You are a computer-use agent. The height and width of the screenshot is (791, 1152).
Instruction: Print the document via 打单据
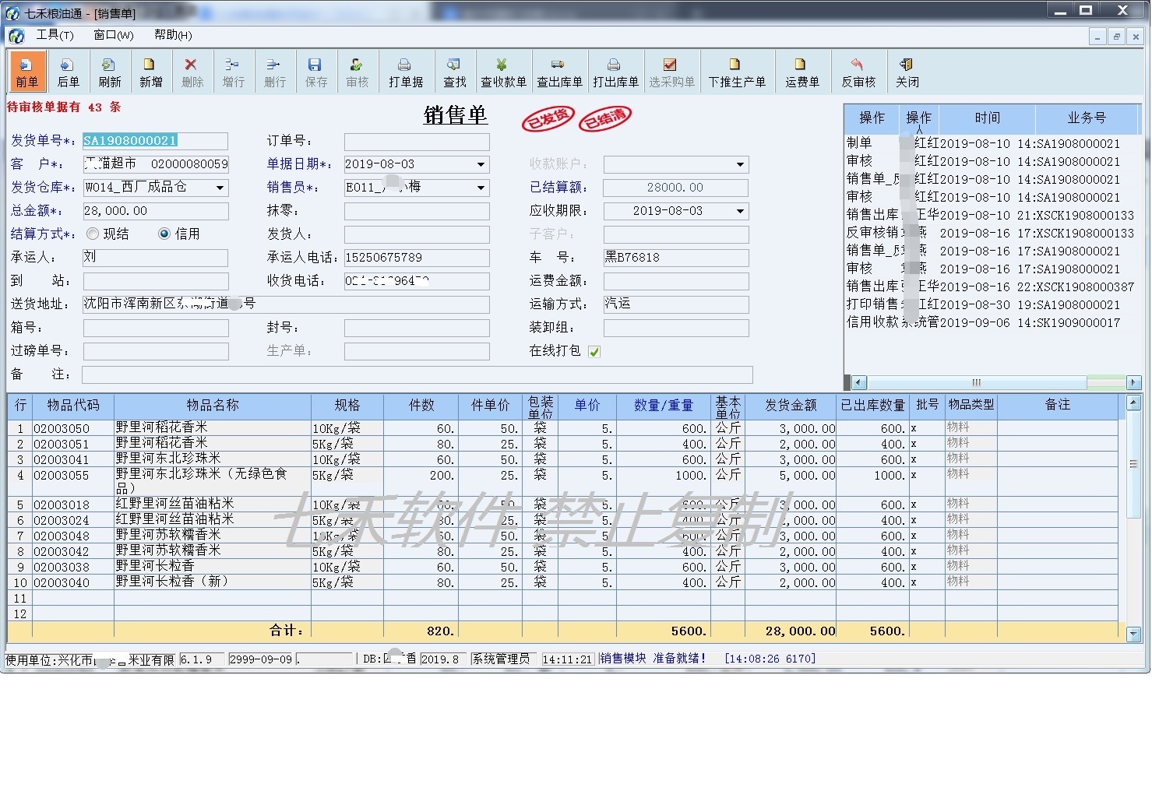click(x=406, y=72)
